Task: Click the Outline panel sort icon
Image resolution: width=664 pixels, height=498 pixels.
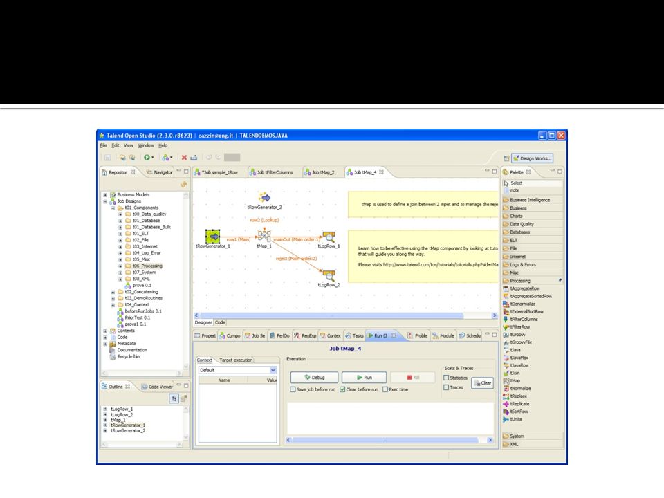Action: [174, 398]
